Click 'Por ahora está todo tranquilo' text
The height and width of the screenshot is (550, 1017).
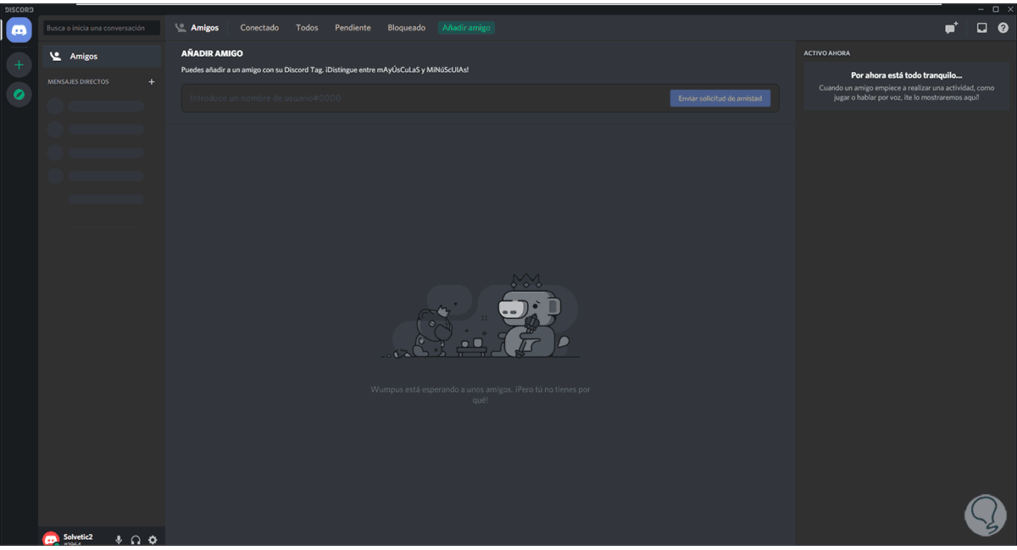click(x=907, y=75)
